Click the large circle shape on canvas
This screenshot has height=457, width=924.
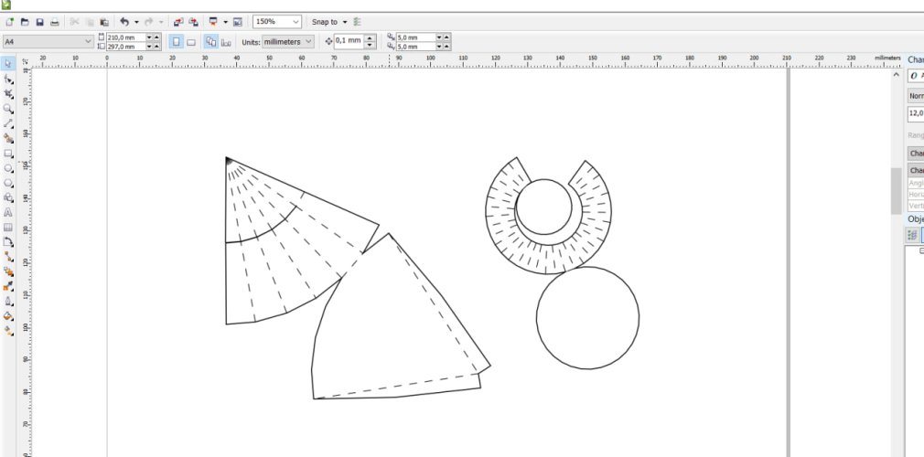pos(587,318)
